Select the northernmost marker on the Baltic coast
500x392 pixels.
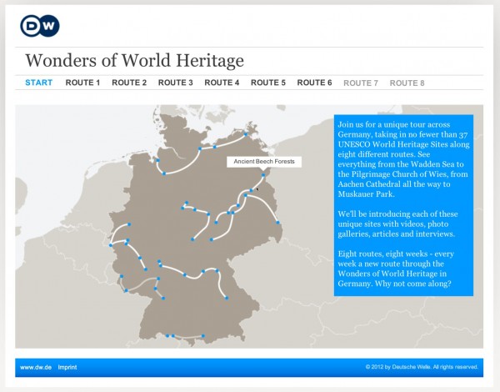coord(246,133)
